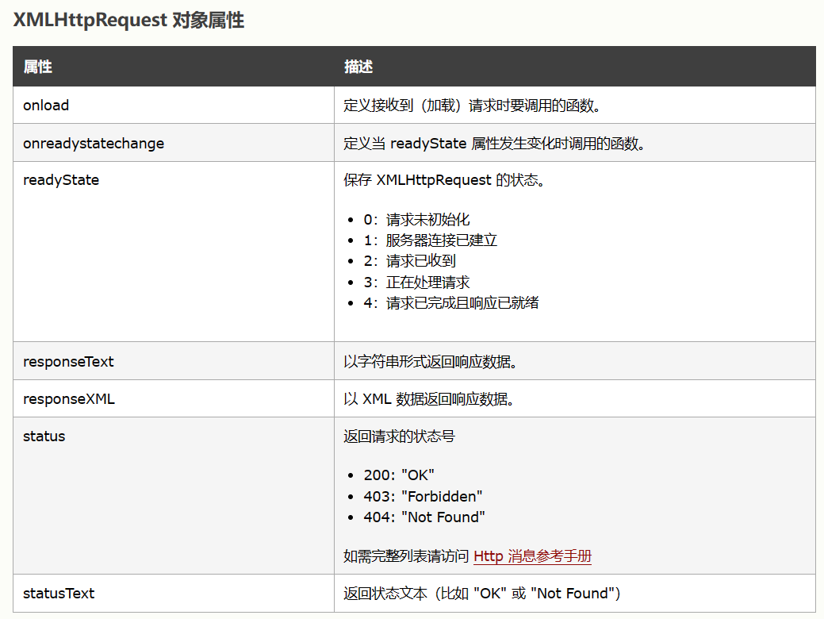The height and width of the screenshot is (619, 824).
Task: Click the 属性 column header
Action: click(x=174, y=67)
